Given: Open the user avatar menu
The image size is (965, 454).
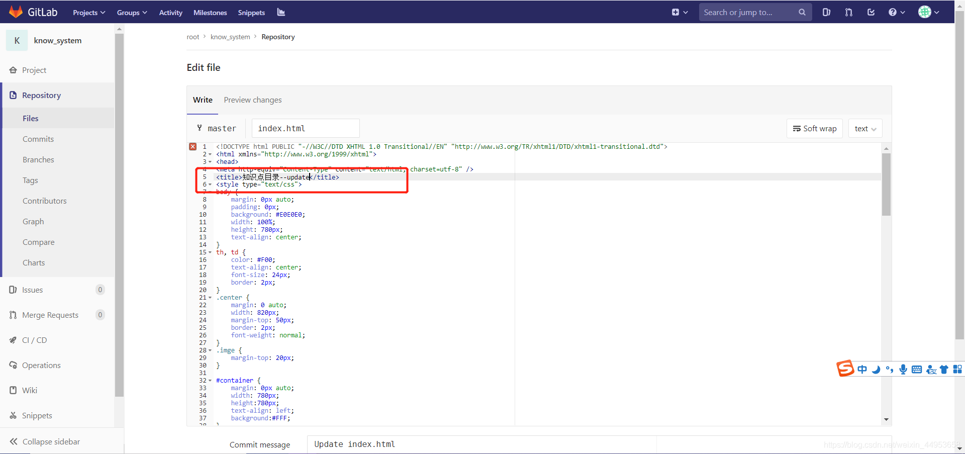Looking at the screenshot, I should click(928, 12).
